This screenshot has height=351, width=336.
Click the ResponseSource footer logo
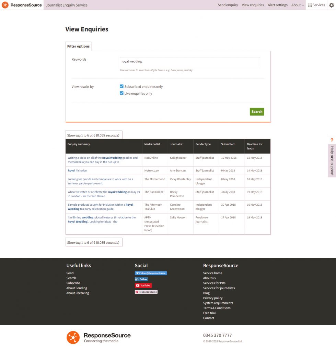point(99,338)
